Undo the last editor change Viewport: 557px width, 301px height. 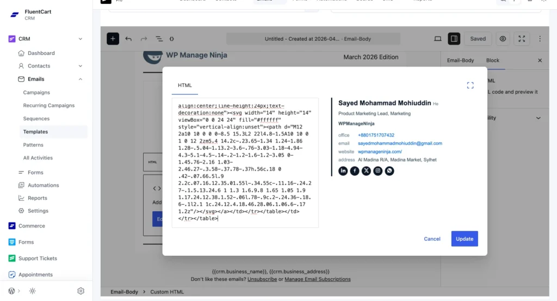click(128, 39)
